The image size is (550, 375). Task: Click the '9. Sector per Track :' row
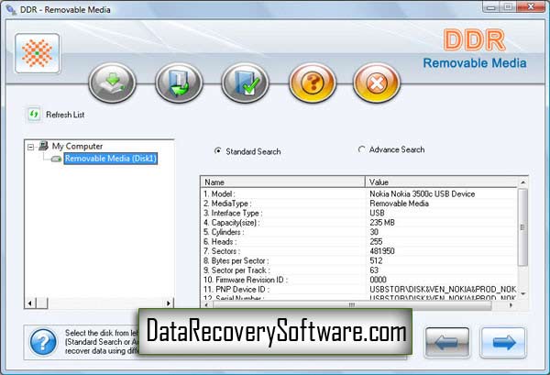point(358,270)
